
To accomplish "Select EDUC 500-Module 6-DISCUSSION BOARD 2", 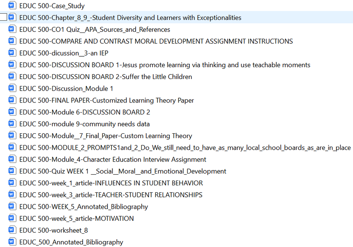I will tap(85, 112).
